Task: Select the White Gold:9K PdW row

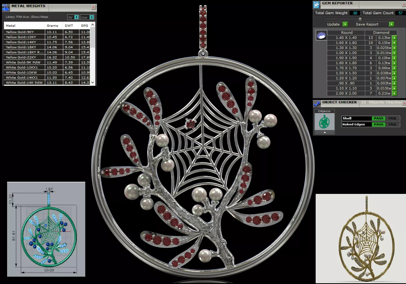Action: pos(47,62)
